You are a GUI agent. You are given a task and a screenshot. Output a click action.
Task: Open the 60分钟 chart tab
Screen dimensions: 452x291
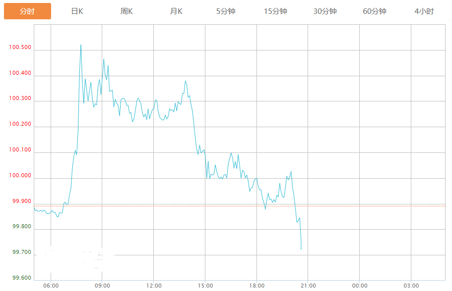tap(375, 11)
